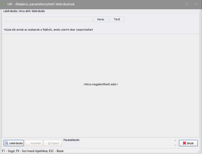Click the Nyomtat print button
202x154 pixels.
[x=34, y=143]
